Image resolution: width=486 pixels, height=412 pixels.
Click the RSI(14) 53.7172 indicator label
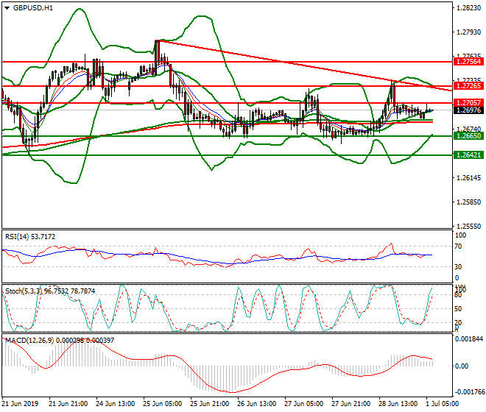click(x=30, y=237)
